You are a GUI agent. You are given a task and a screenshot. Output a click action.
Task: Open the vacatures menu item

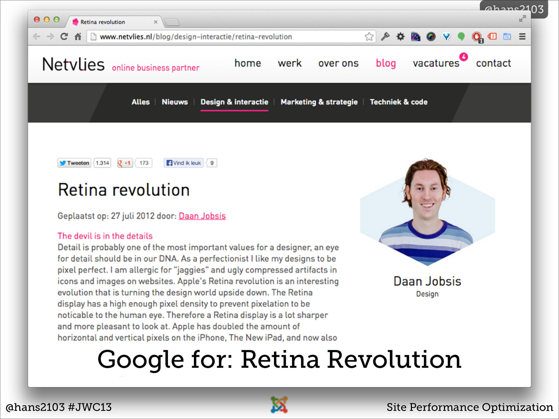[436, 63]
